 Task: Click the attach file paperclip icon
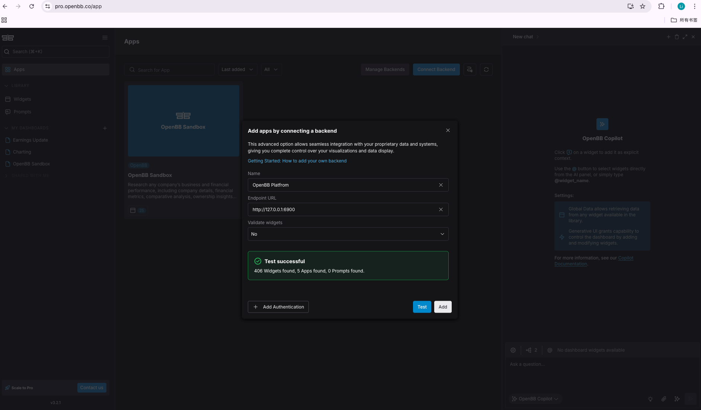point(663,399)
